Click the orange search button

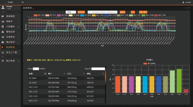(x=123, y=12)
